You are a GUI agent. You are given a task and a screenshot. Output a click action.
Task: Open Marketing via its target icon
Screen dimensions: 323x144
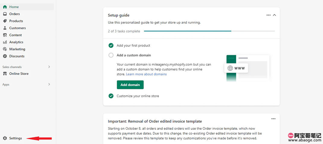coord(5,49)
